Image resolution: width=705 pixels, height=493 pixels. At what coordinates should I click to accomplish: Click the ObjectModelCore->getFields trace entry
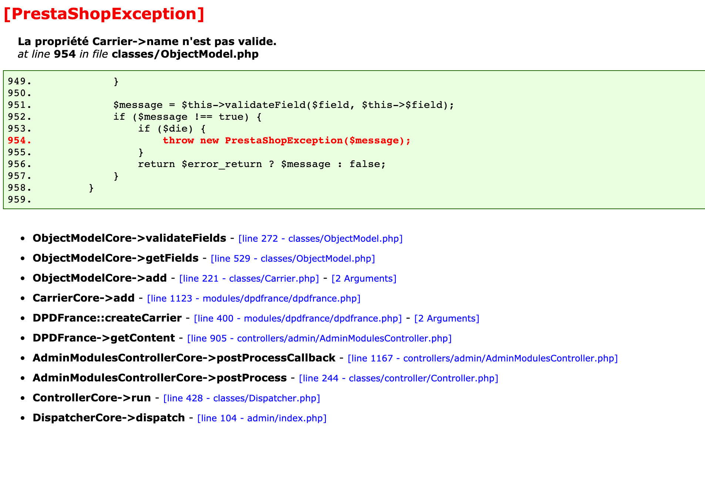pyautogui.click(x=115, y=258)
